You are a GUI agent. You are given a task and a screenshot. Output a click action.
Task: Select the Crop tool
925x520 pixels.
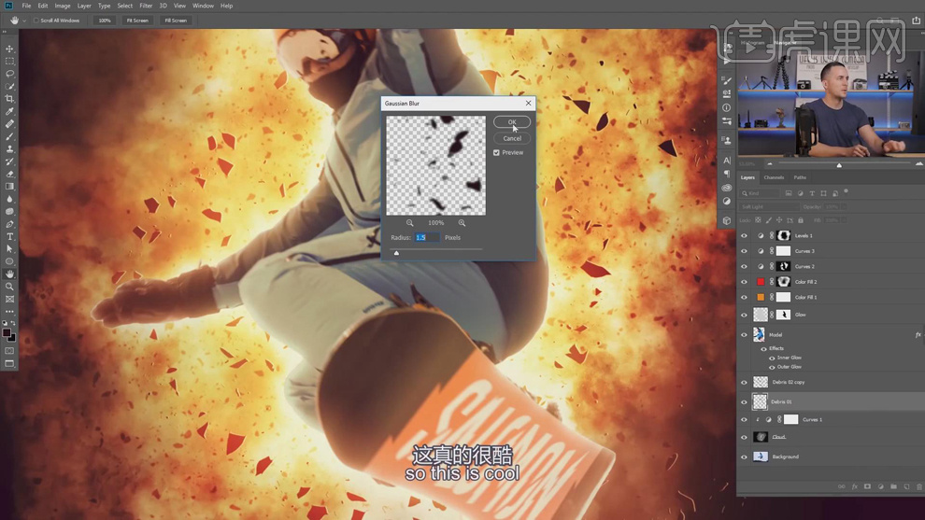click(9, 99)
